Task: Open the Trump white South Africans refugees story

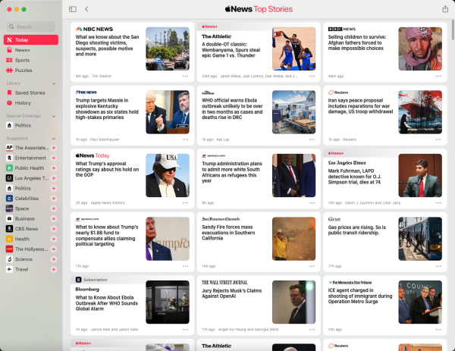Action: click(x=232, y=172)
